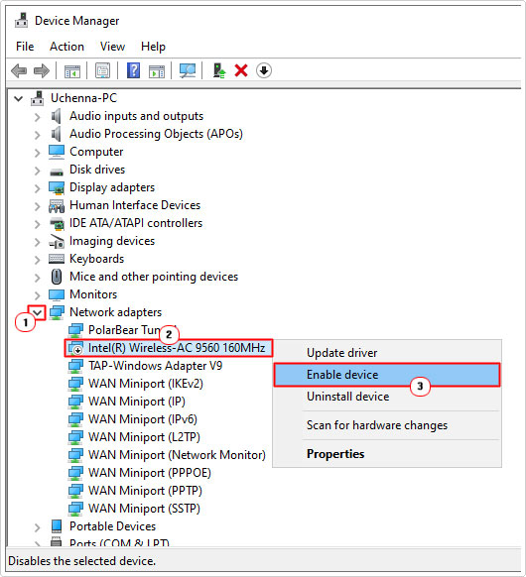526x577 pixels.
Task: Select WAN Miniport (L2TP)
Action: point(144,437)
